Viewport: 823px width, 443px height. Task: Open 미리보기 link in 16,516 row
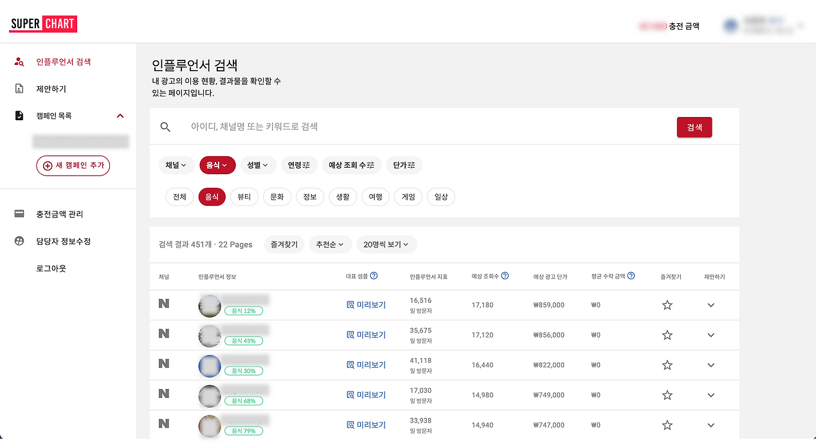tap(366, 305)
